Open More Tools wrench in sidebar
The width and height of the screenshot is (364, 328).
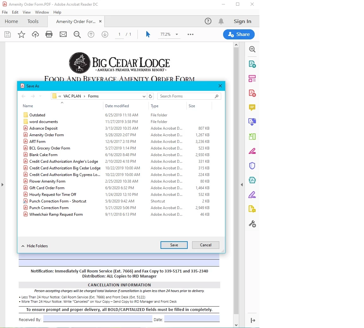(x=252, y=224)
